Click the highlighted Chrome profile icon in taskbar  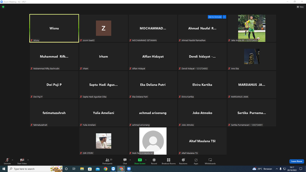[121, 169]
